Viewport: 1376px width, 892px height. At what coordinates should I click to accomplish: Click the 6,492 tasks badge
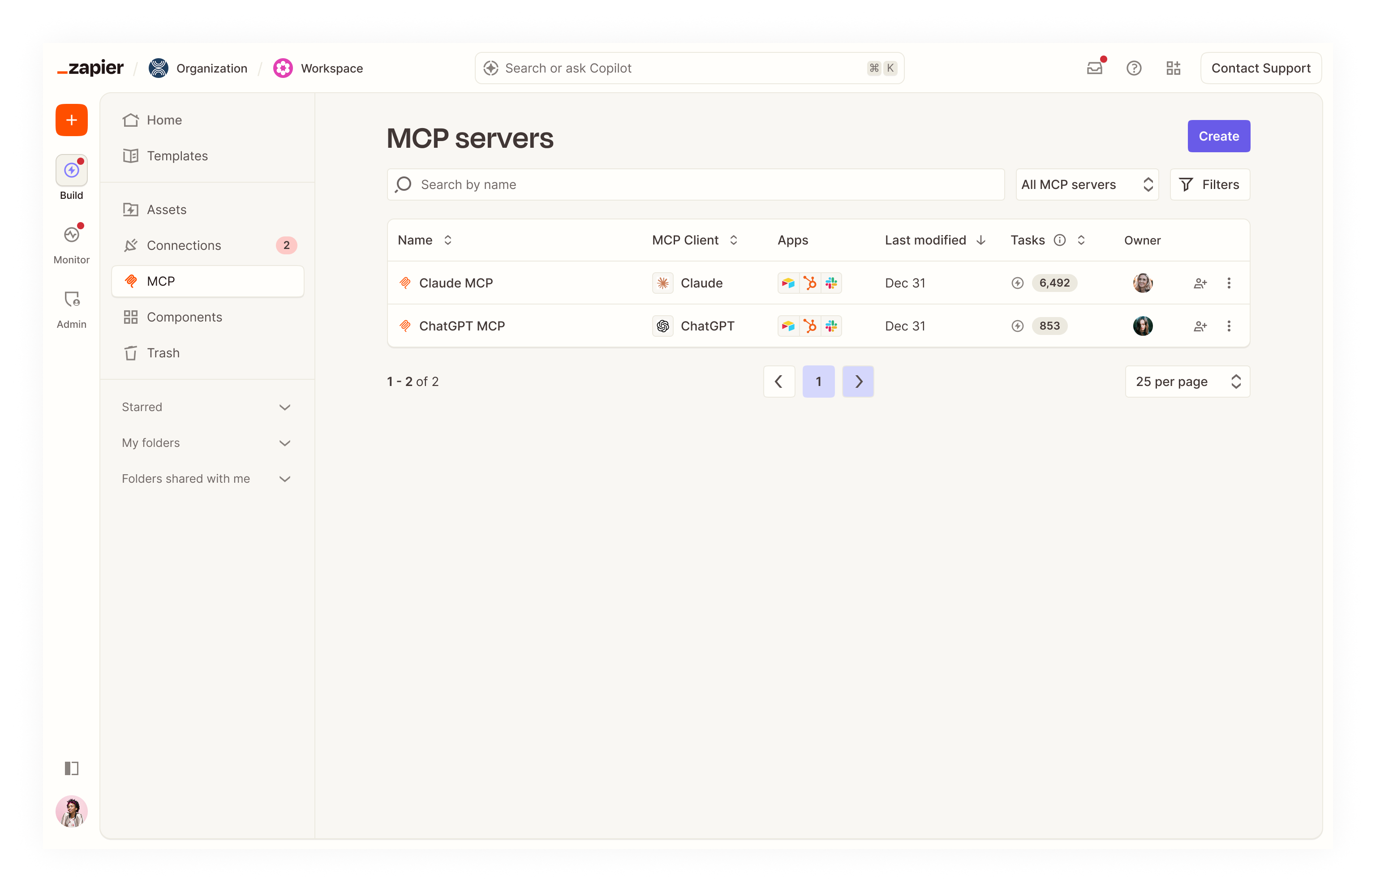(x=1054, y=283)
